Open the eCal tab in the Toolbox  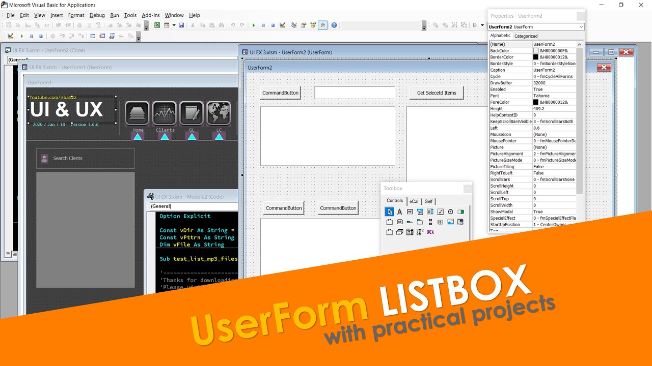[414, 201]
